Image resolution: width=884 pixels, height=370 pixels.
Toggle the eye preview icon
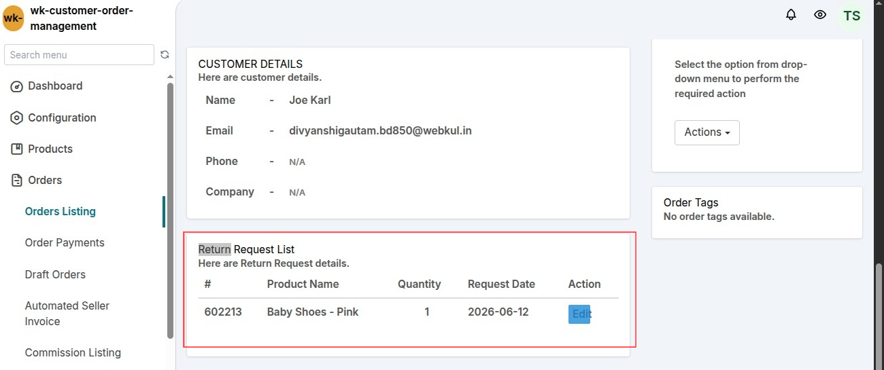tap(820, 14)
